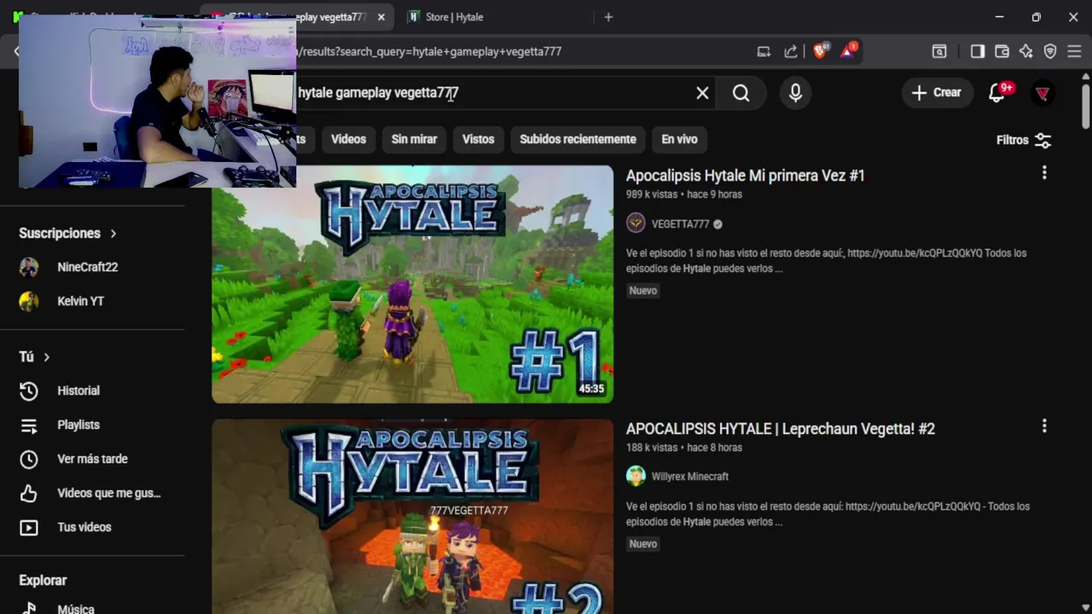Select the En vivo filter chip

click(679, 139)
